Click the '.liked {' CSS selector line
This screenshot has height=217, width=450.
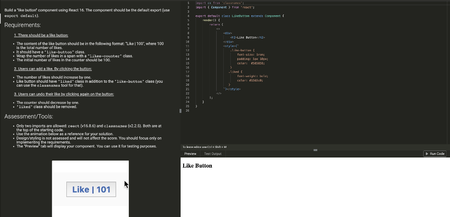pyautogui.click(x=236, y=72)
